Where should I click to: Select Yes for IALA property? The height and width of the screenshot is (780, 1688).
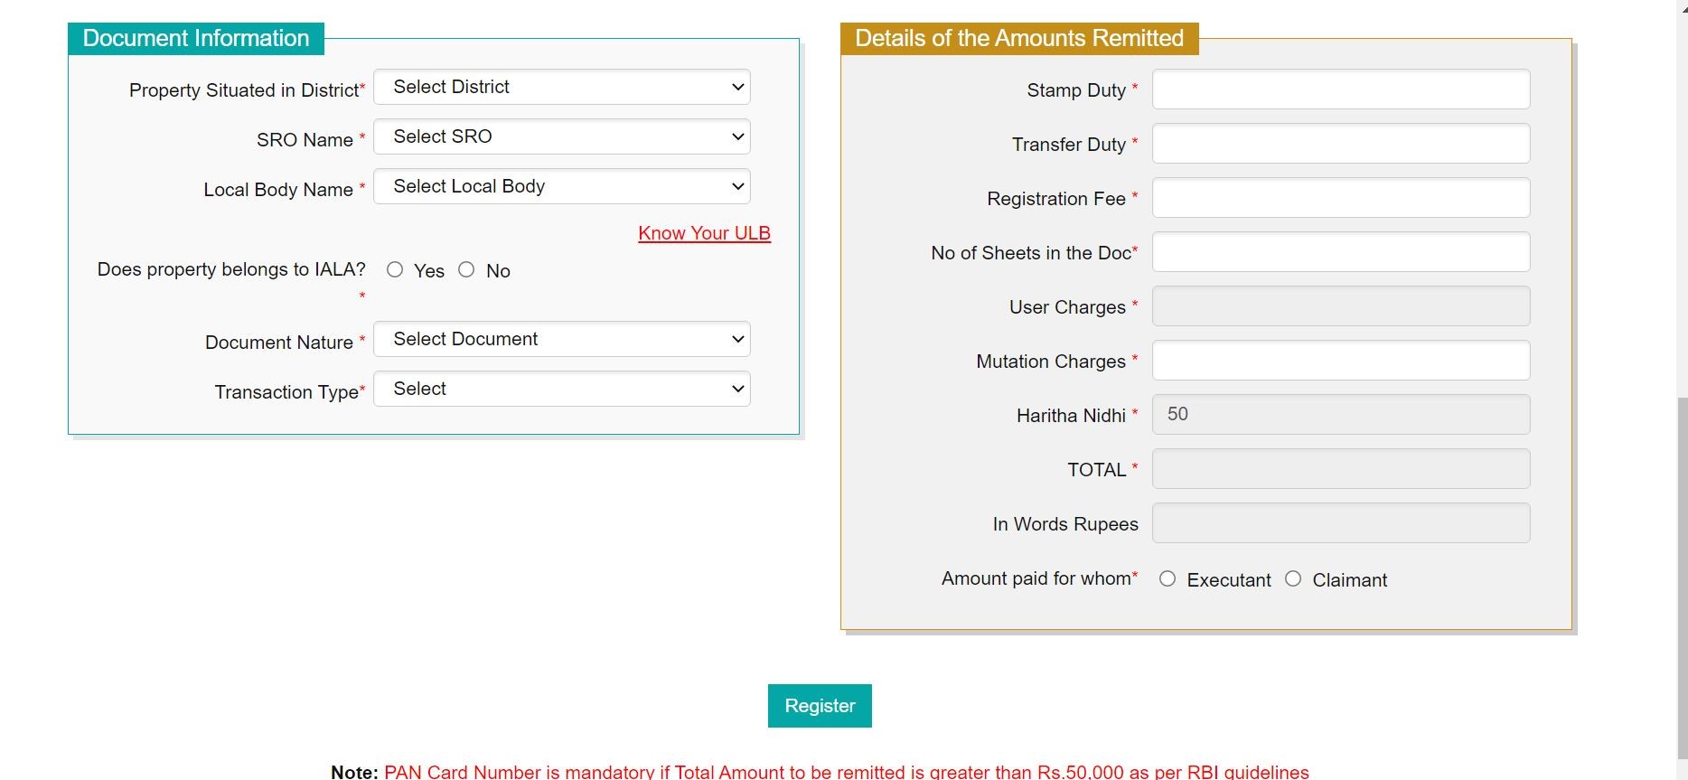click(x=395, y=269)
